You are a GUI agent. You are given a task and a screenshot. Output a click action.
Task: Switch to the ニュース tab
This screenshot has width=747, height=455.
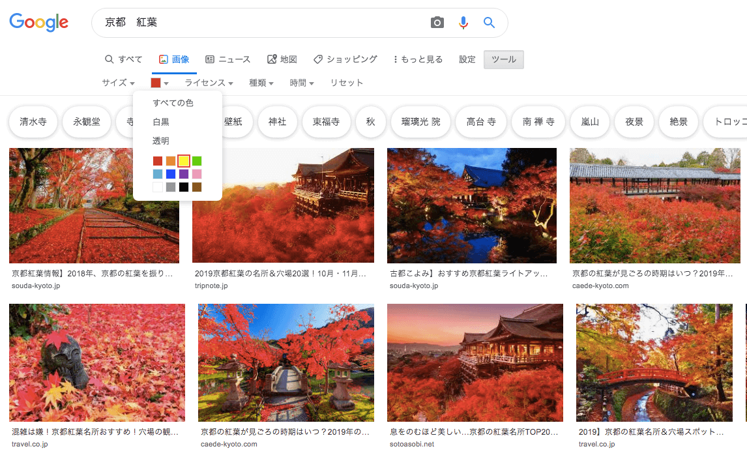click(227, 59)
